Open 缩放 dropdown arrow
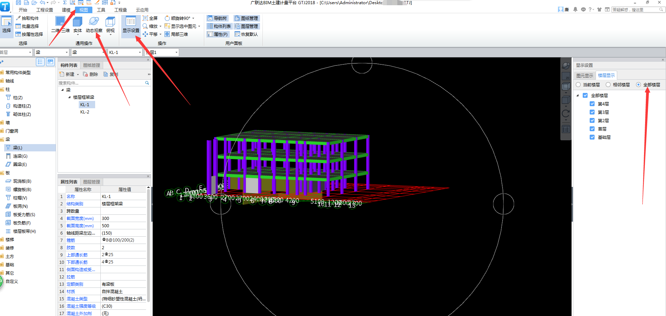 160,26
